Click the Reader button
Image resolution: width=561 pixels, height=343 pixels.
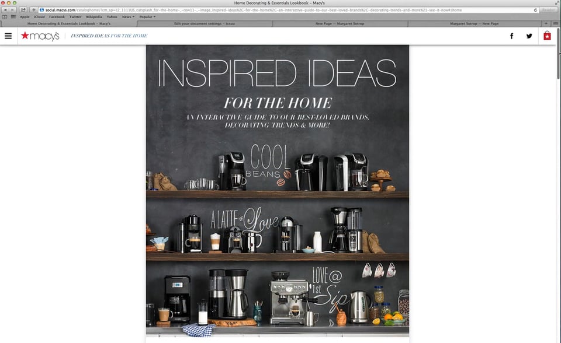(x=549, y=10)
